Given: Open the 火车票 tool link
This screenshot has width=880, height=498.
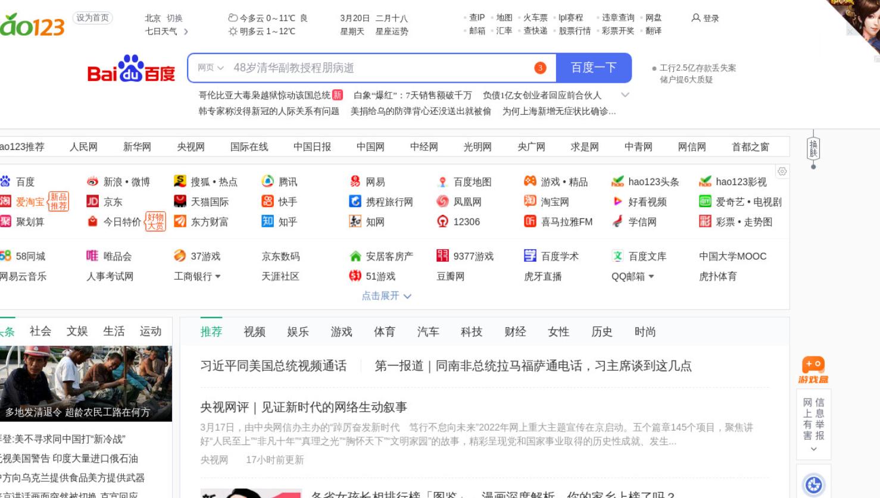Looking at the screenshot, I should (x=535, y=17).
